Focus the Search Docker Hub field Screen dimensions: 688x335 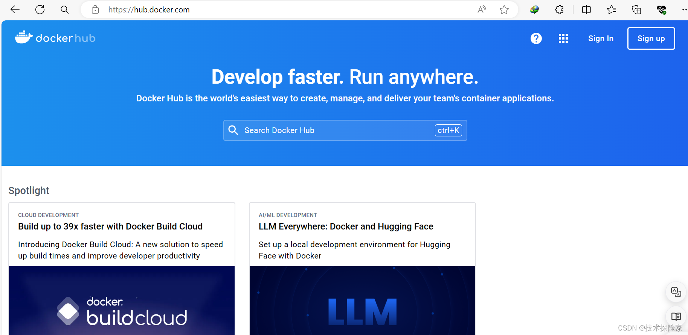pos(345,130)
